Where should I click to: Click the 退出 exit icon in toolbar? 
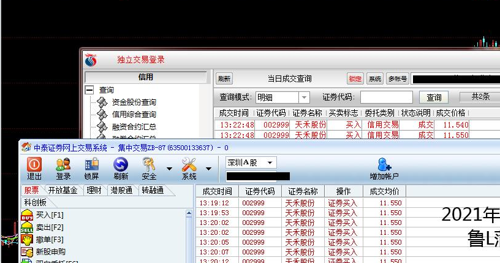(x=34, y=165)
